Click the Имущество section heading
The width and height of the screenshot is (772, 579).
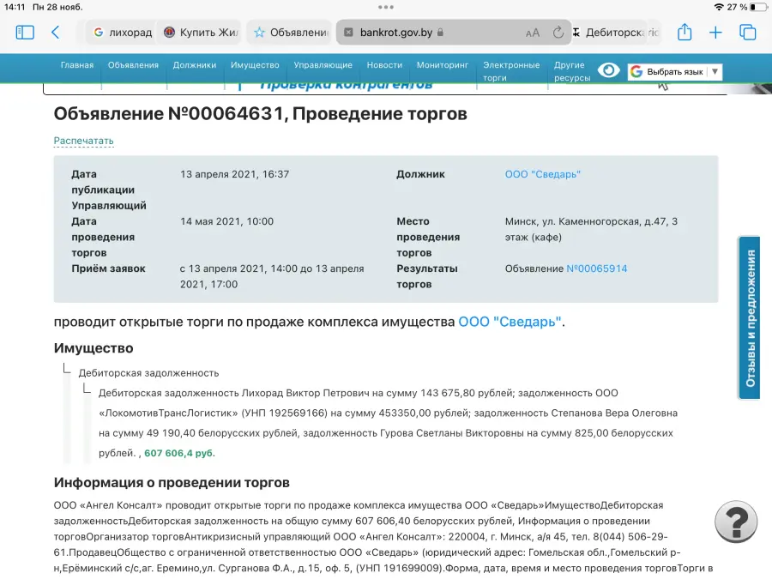pyautogui.click(x=93, y=348)
